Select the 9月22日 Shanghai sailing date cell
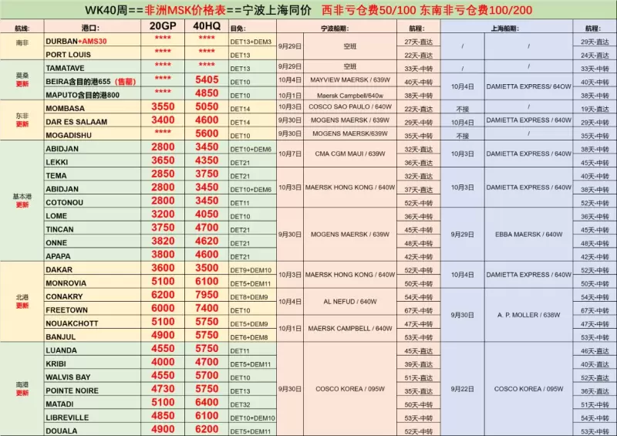 tap(462, 389)
